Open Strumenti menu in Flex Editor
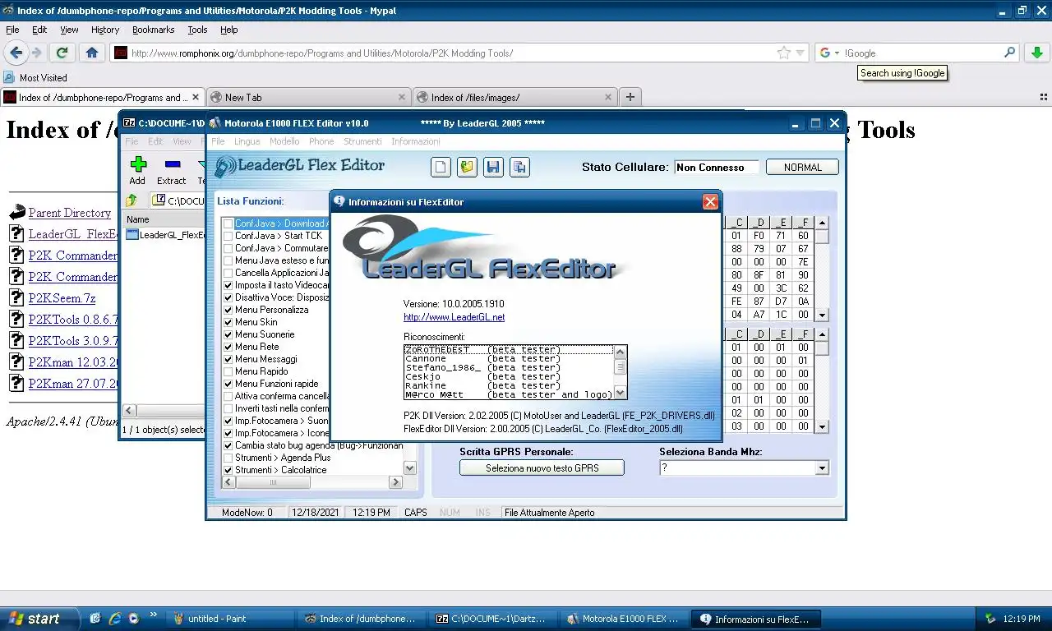 pyautogui.click(x=362, y=141)
